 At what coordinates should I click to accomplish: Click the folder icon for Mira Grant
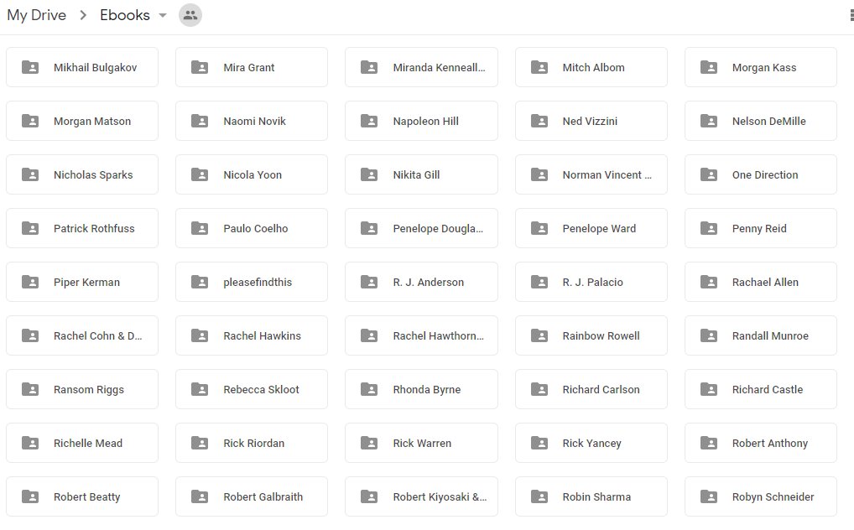tap(200, 67)
